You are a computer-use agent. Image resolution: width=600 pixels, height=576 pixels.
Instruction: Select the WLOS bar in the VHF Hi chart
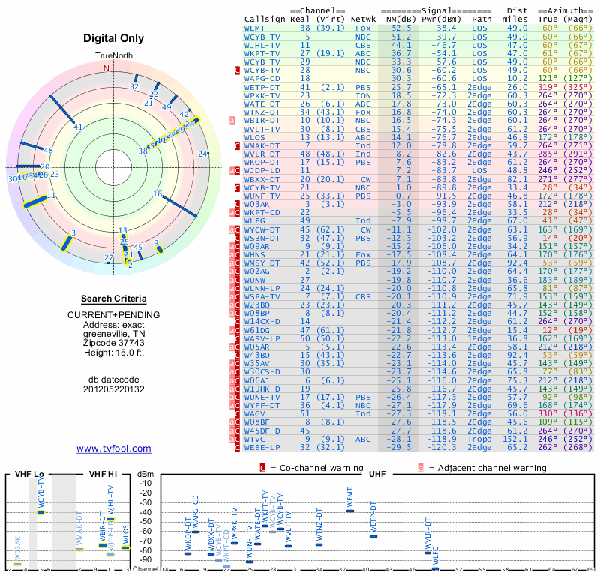click(125, 547)
